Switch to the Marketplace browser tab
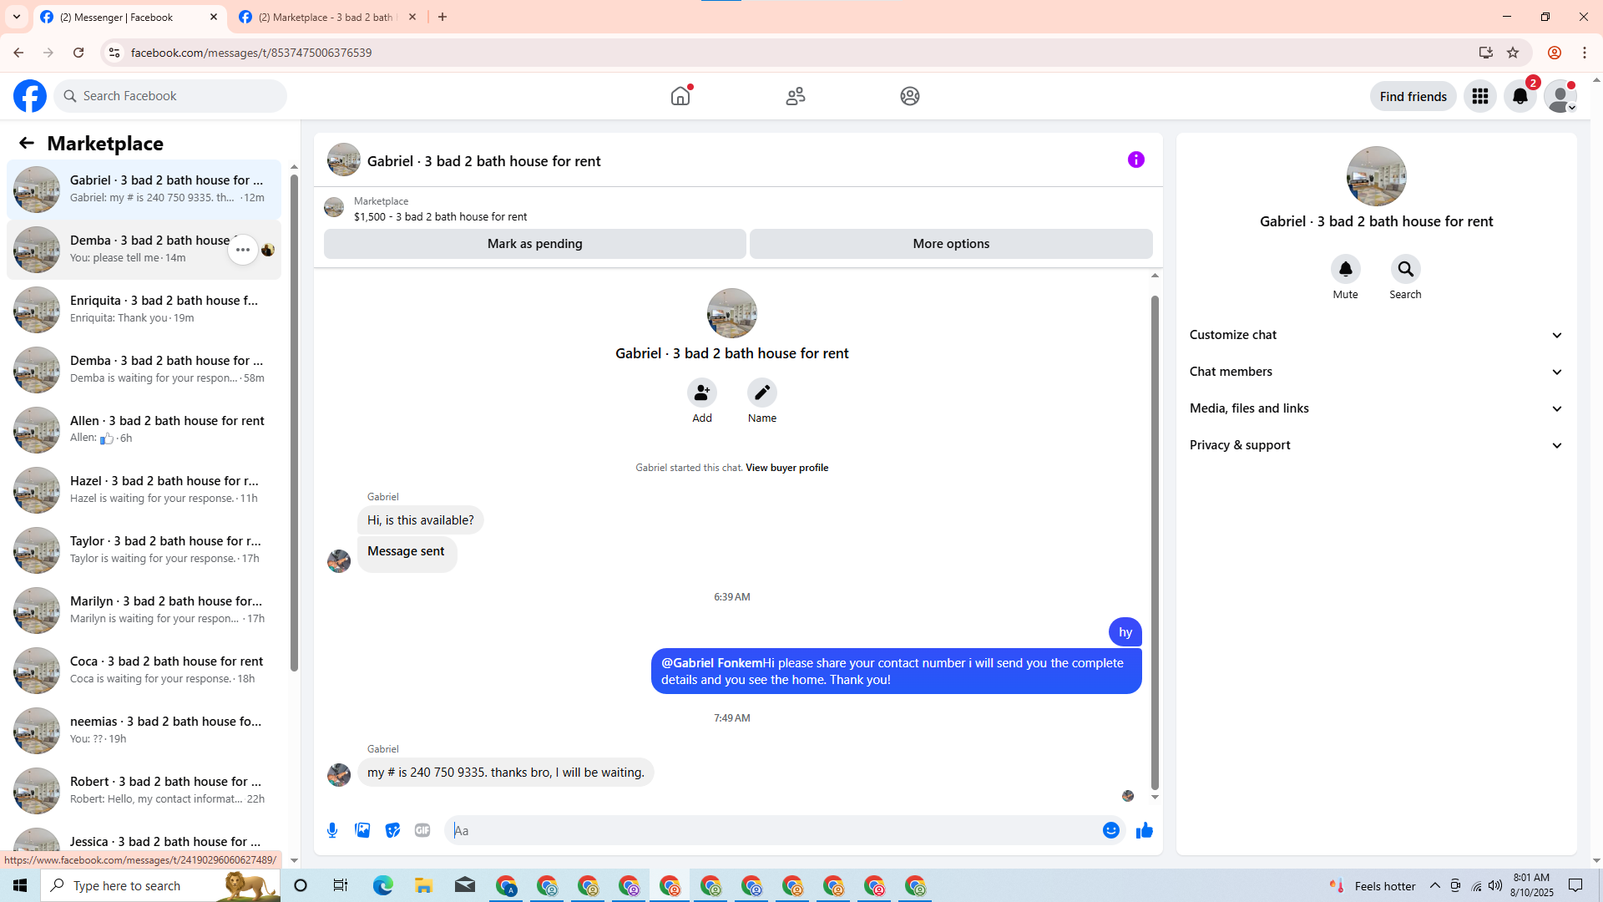Image resolution: width=1603 pixels, height=902 pixels. 327,17
